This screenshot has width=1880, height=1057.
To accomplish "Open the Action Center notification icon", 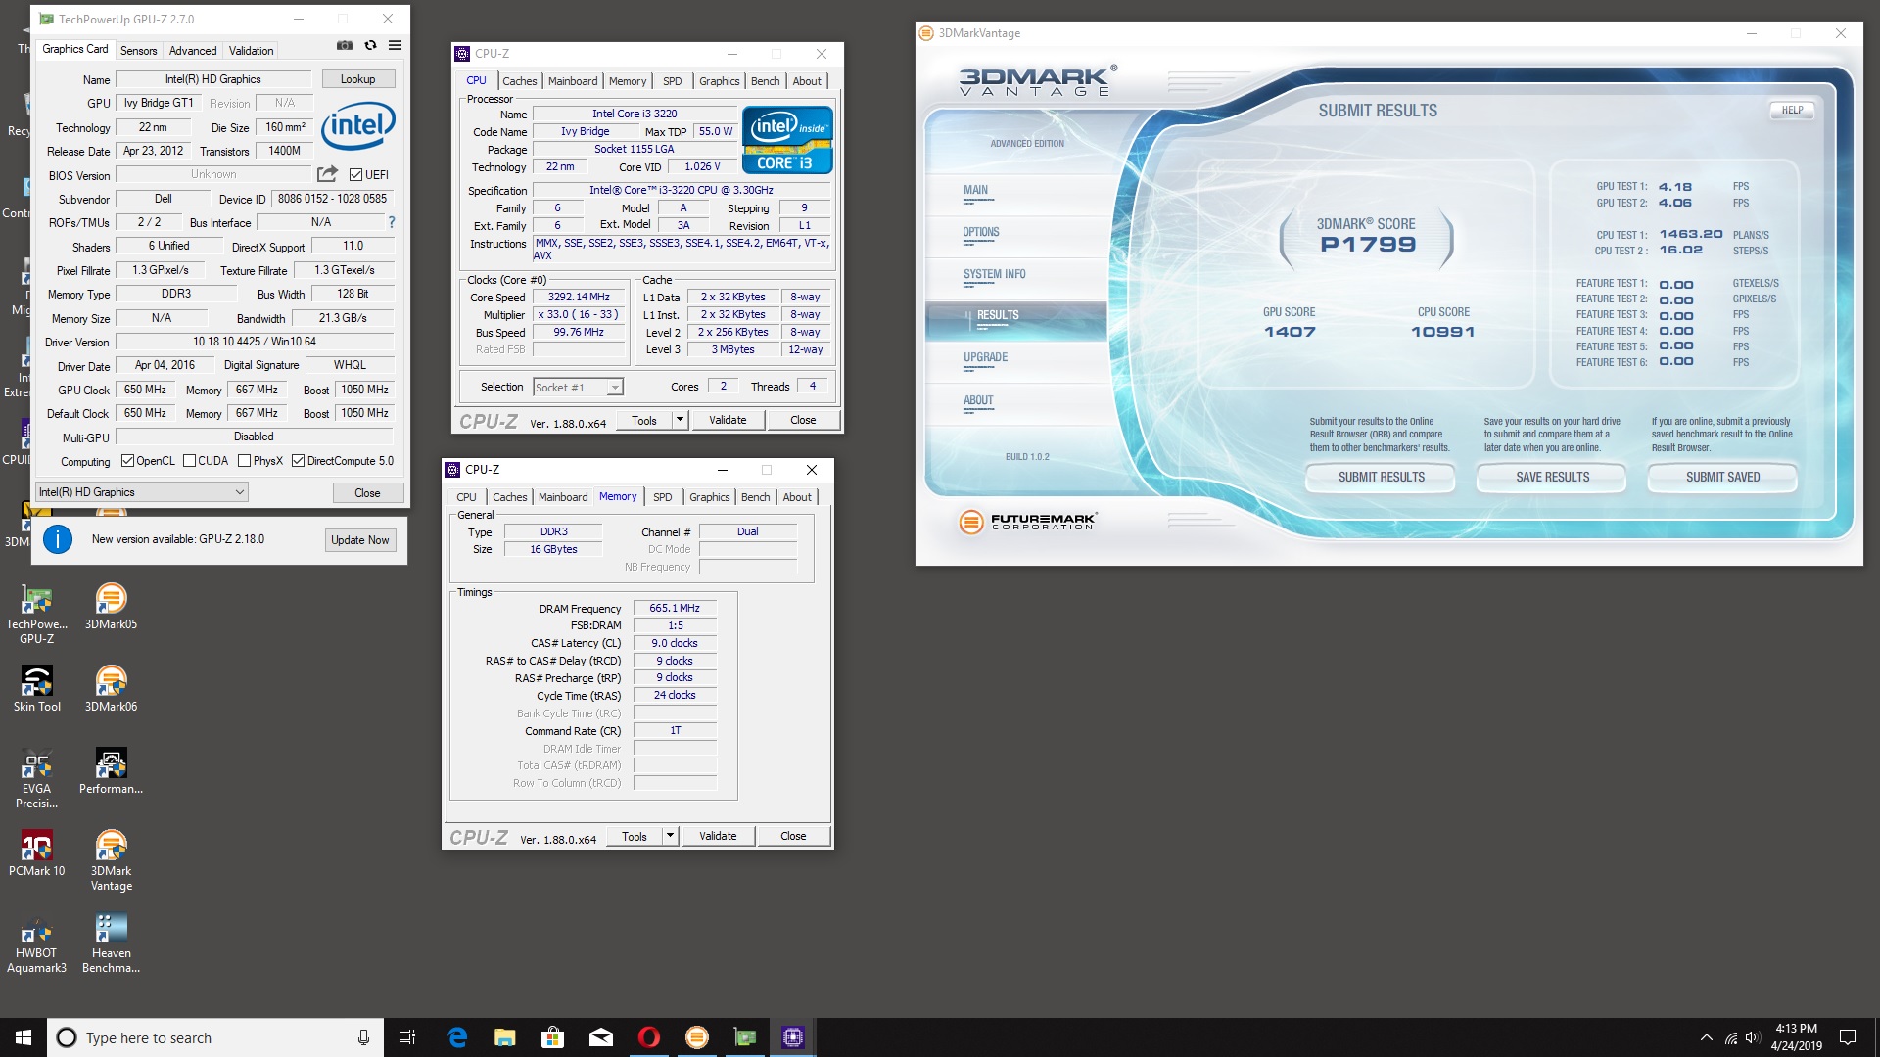I will 1848,1037.
